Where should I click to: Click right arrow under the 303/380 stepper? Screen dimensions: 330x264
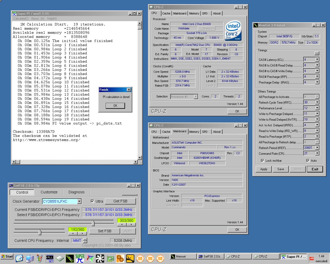pos(131,225)
